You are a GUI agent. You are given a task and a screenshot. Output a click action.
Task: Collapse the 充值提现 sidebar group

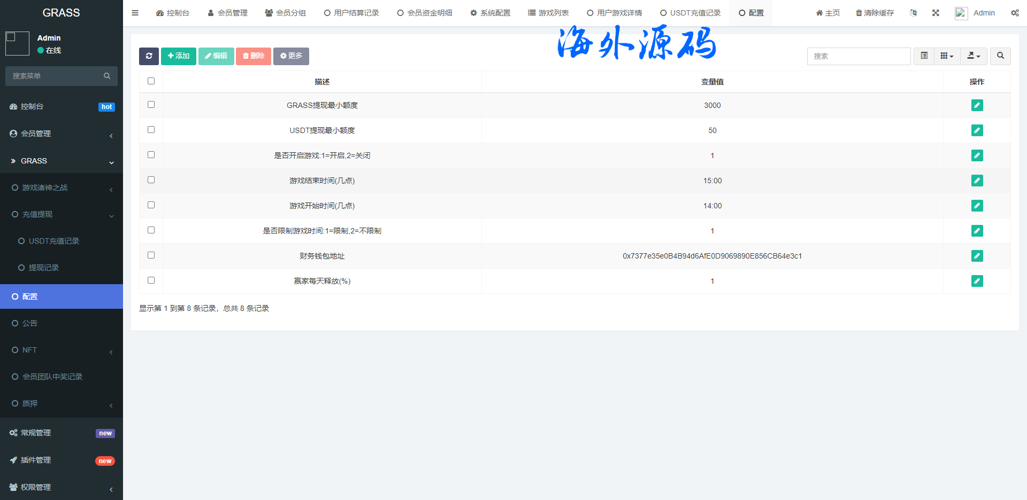[61, 214]
